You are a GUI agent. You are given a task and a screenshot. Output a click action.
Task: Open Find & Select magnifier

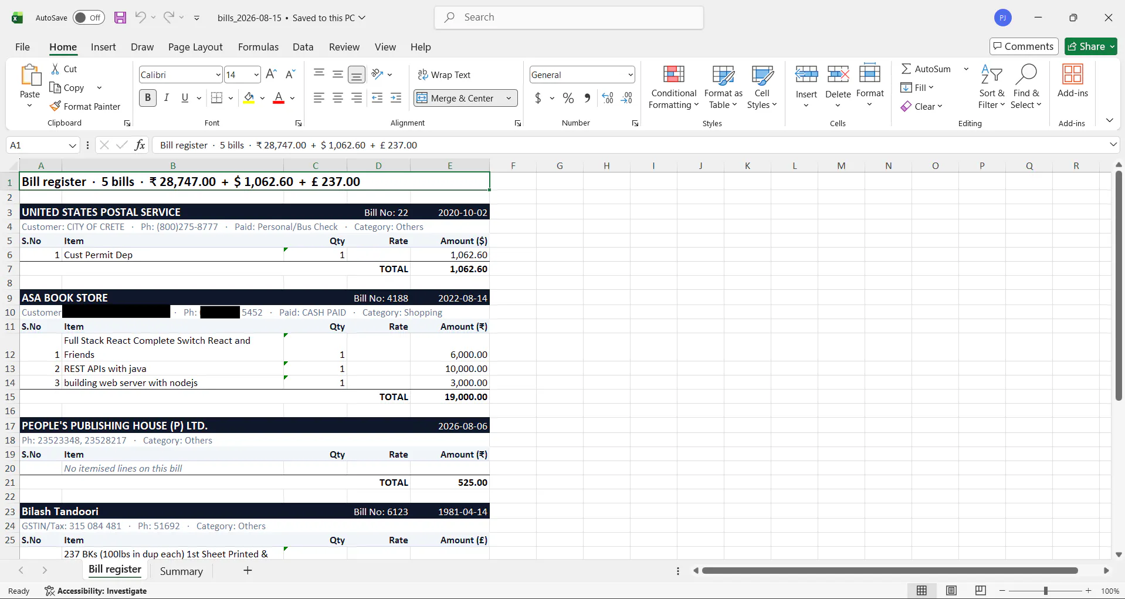pyautogui.click(x=1026, y=87)
